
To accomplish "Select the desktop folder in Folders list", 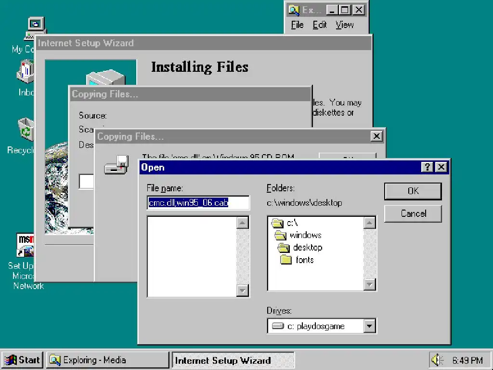I will pyautogui.click(x=308, y=248).
